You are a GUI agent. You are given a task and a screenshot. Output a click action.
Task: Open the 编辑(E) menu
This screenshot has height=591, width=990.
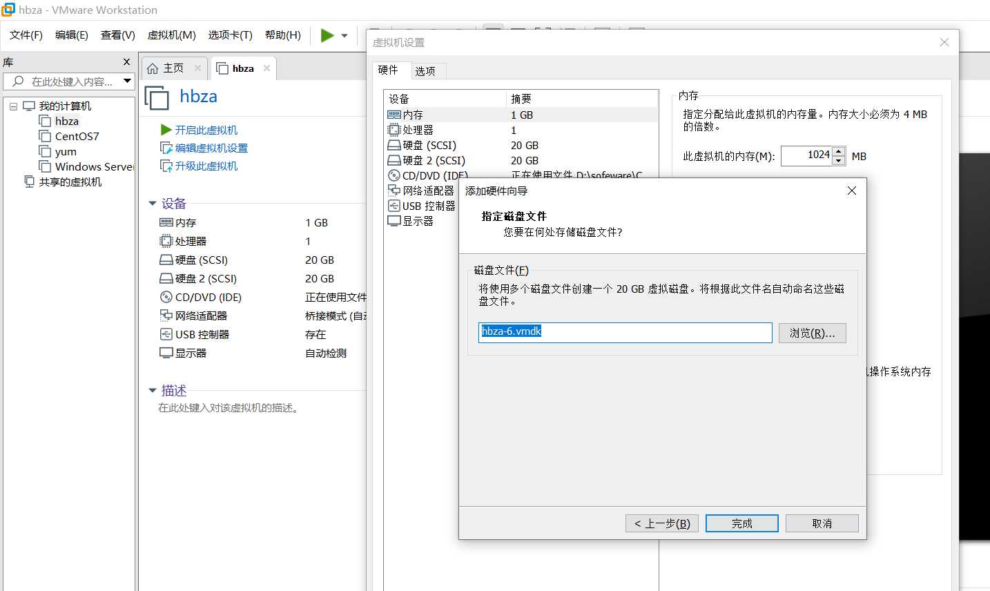pos(72,35)
